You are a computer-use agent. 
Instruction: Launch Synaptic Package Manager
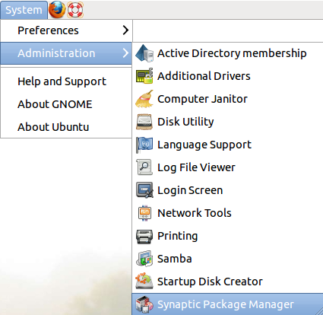click(228, 304)
